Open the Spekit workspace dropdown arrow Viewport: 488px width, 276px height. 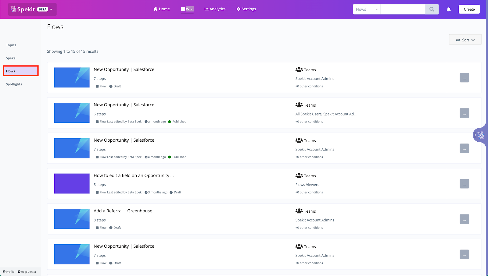(x=51, y=9)
